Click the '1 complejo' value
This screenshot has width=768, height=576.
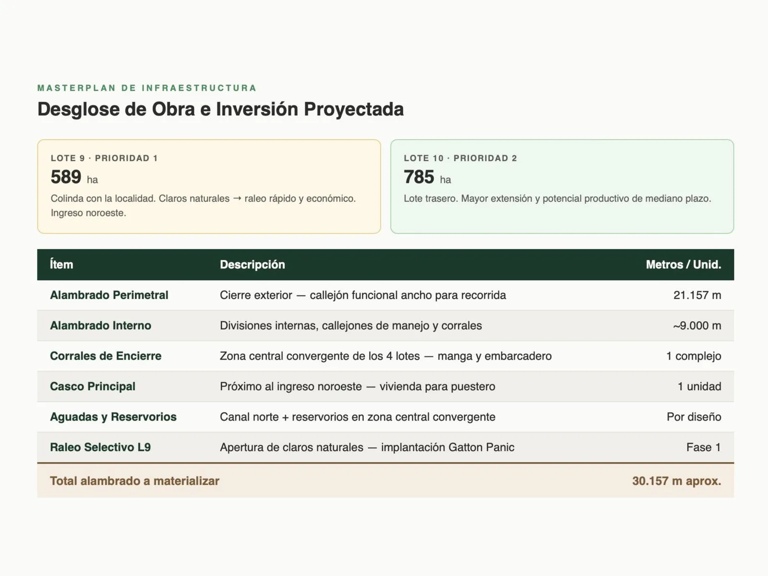[x=694, y=356]
